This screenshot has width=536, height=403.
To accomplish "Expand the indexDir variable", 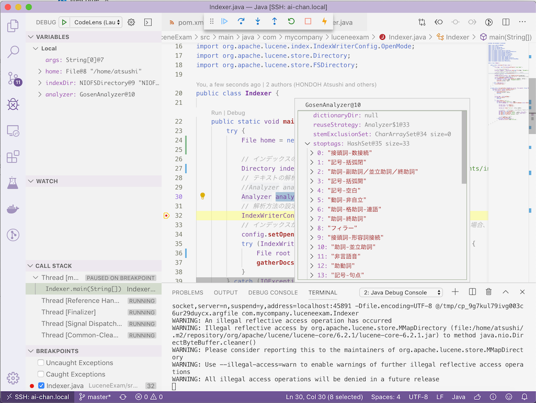I will tap(41, 83).
